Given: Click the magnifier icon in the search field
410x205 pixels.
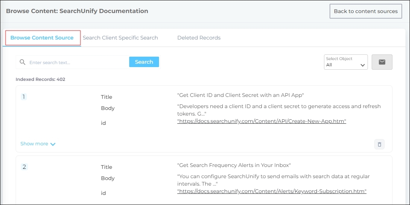Looking at the screenshot, I should [x=22, y=62].
